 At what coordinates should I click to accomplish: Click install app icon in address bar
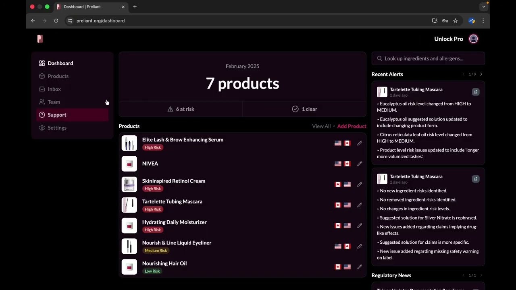click(435, 21)
